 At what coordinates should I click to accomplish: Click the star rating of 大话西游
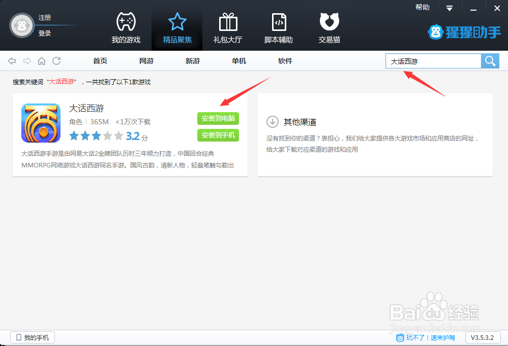[96, 136]
